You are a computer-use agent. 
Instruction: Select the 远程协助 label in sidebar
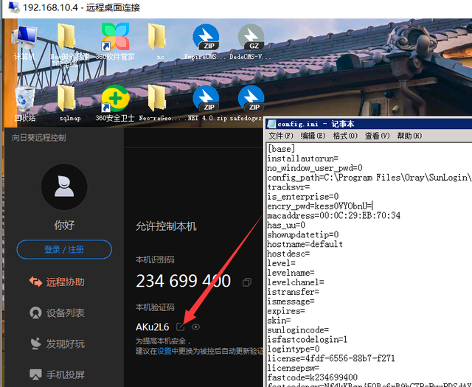[x=66, y=282]
